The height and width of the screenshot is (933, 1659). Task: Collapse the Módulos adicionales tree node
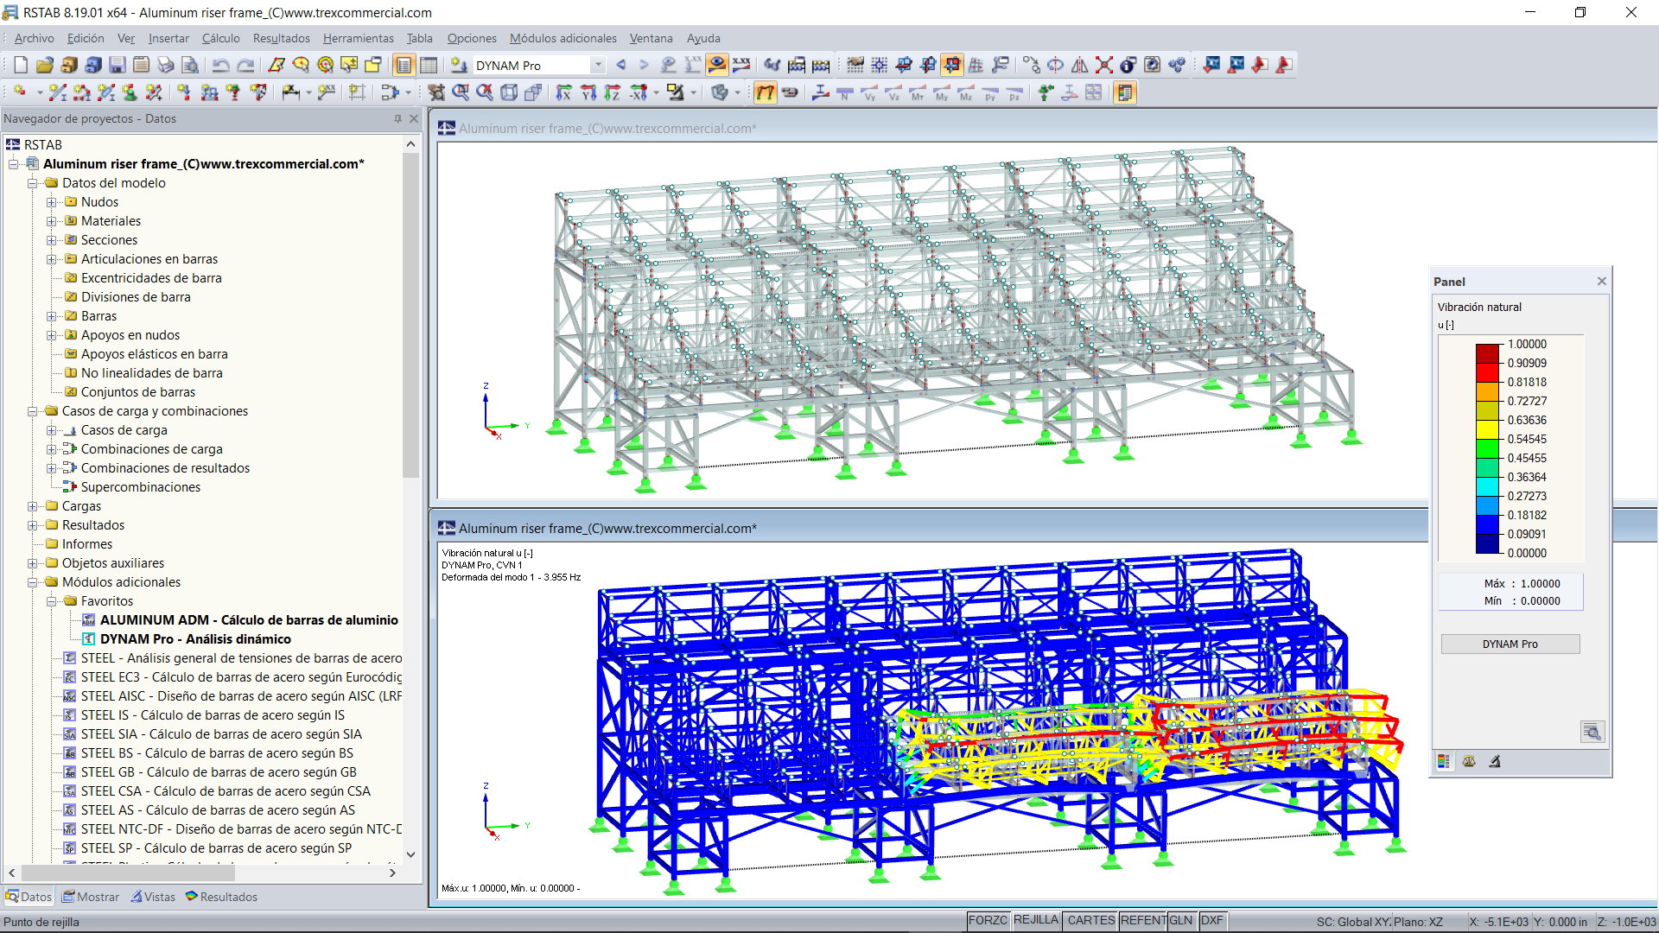(33, 582)
